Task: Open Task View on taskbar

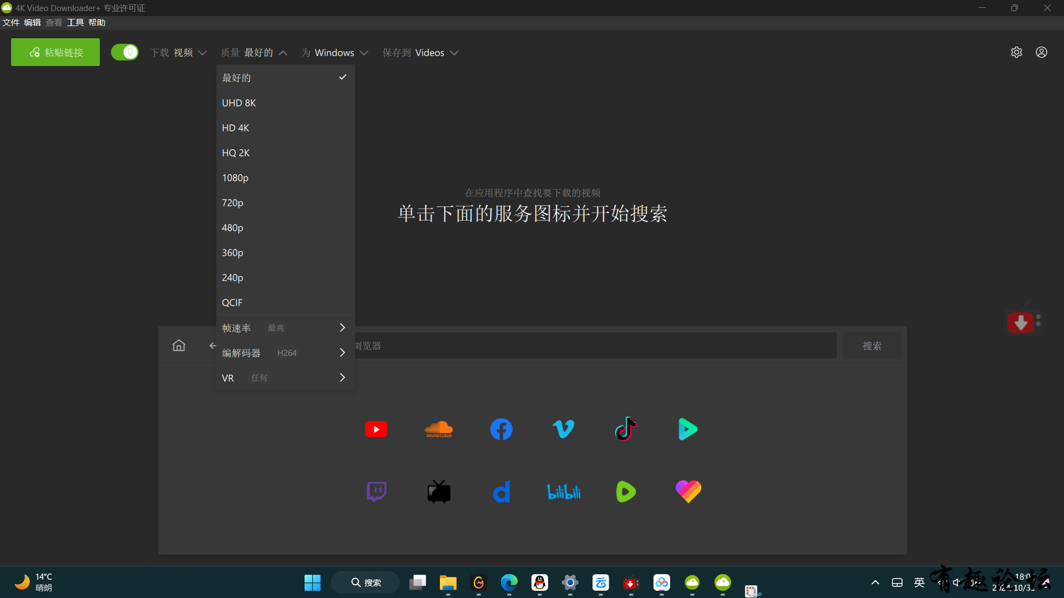Action: (417, 582)
